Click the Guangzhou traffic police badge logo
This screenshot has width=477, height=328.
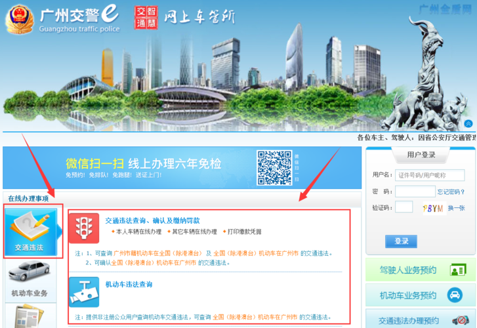tap(20, 19)
